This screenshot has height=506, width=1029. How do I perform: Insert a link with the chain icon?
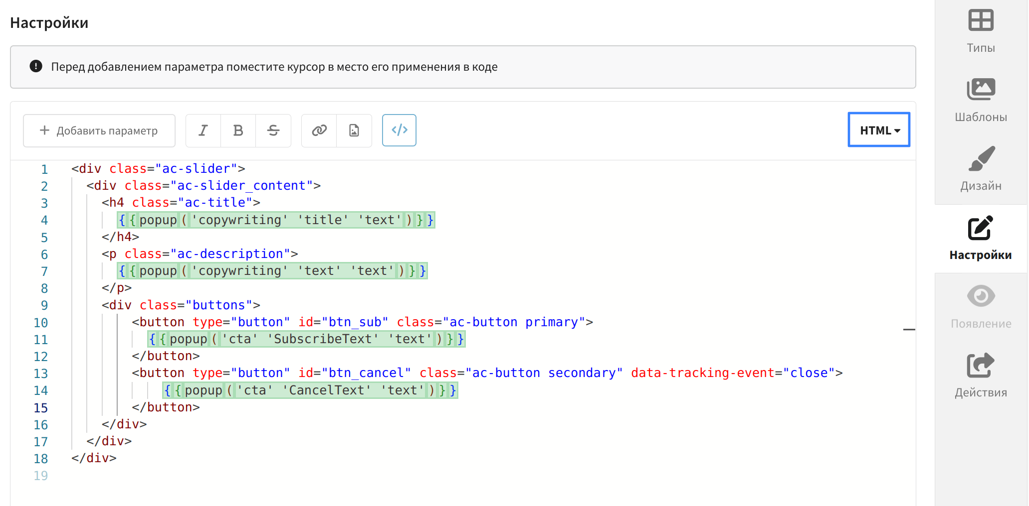pyautogui.click(x=319, y=130)
